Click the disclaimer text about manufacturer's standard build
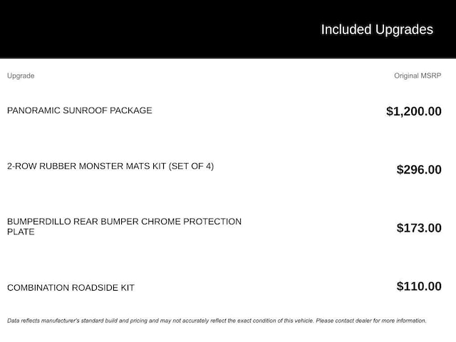The width and height of the screenshot is (456, 342). click(x=160, y=321)
